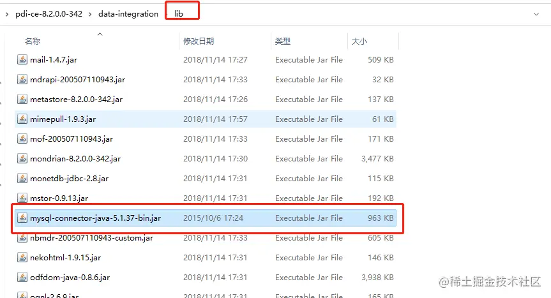Click the 963 KB size cell

pos(381,218)
